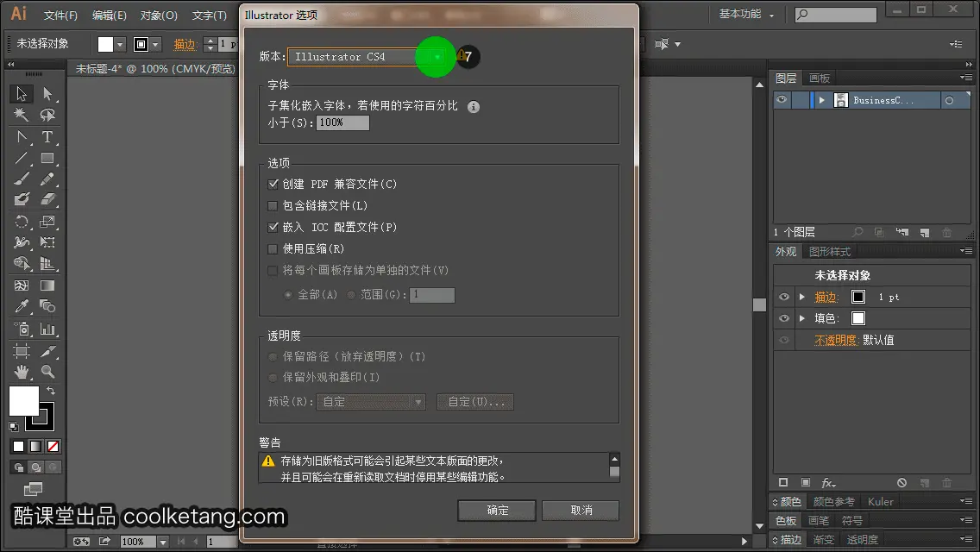Select the Gradient tool
980x552 pixels.
47,285
